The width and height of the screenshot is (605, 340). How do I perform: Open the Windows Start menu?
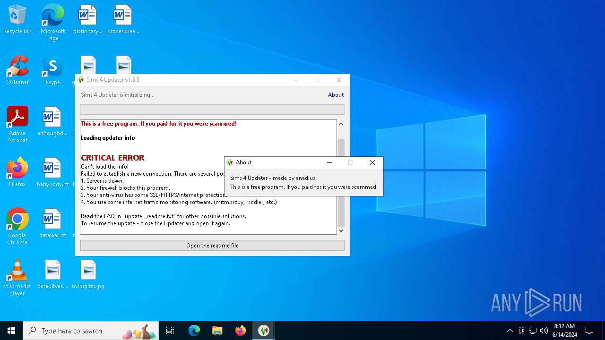[11, 331]
